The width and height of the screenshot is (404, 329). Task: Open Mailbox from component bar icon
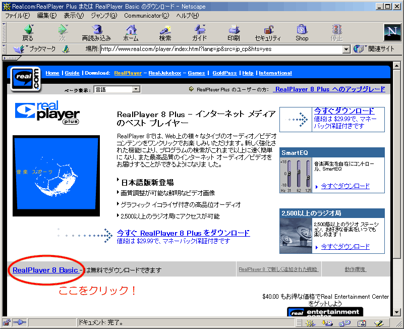click(x=327, y=323)
